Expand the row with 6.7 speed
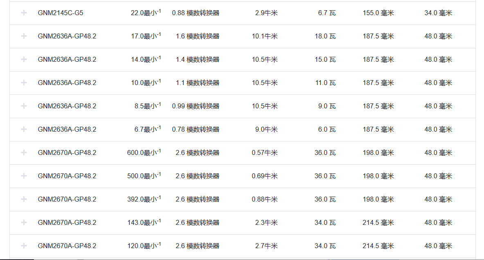Image resolution: width=484 pixels, height=260 pixels. pos(24,130)
